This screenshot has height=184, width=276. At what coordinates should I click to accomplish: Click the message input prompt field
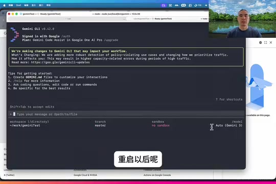click(x=126, y=114)
